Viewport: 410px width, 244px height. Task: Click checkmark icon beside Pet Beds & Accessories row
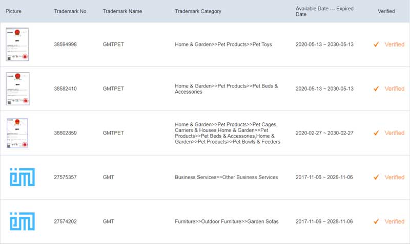point(376,88)
